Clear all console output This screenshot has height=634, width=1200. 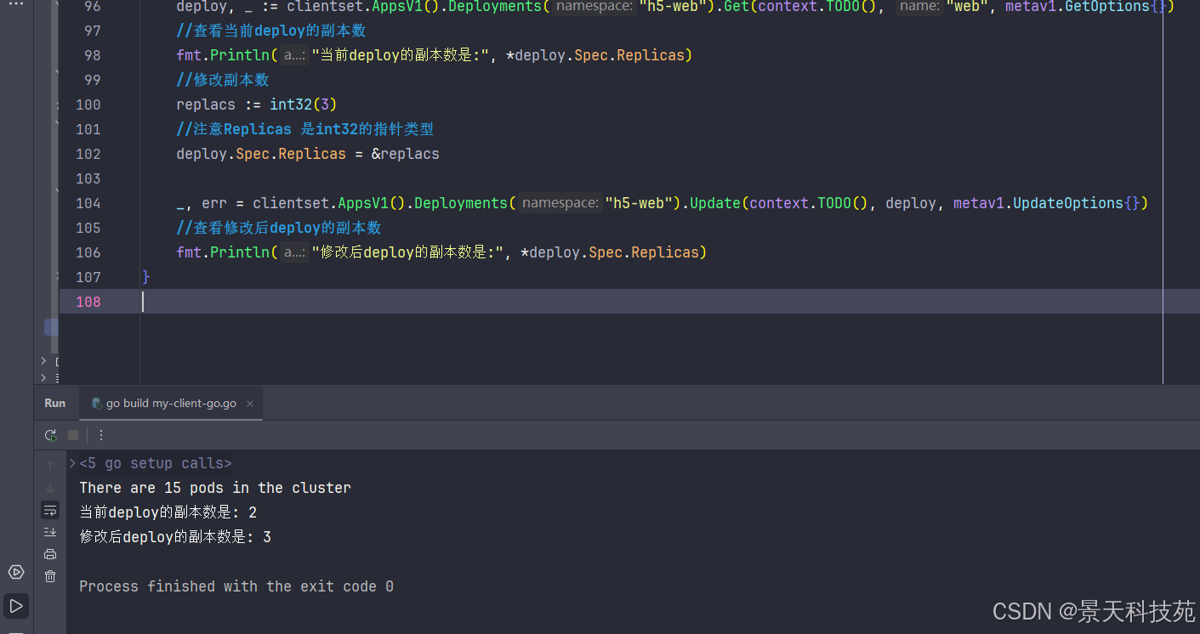coord(50,576)
